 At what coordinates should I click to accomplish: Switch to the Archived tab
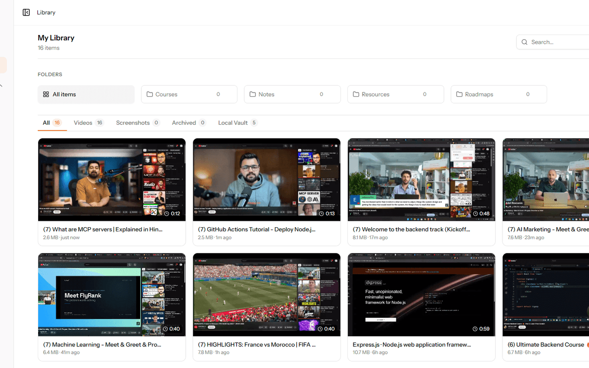[x=189, y=123]
